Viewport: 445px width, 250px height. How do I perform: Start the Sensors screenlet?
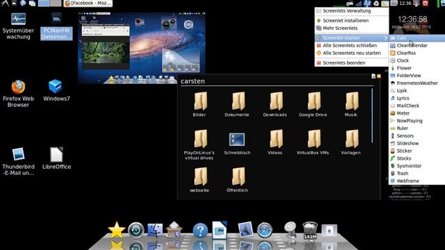tap(416, 136)
